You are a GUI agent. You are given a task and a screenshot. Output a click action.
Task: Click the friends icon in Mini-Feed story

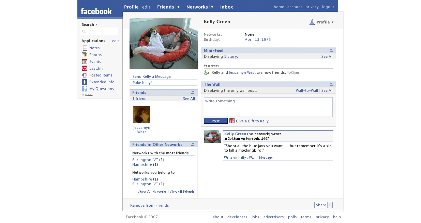point(207,73)
